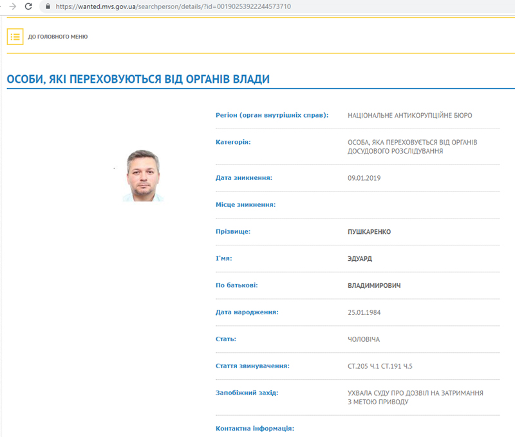Click the yellow list menu icon
The width and height of the screenshot is (515, 437).
(x=15, y=37)
